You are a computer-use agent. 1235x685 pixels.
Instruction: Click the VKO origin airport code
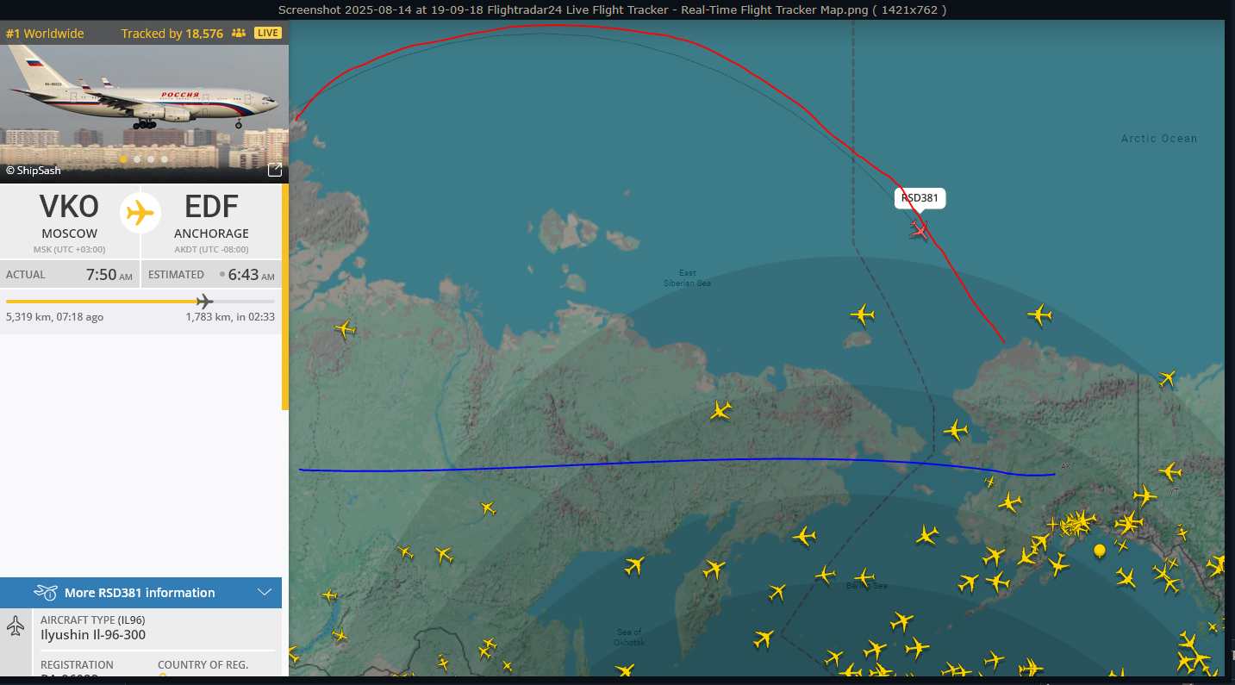point(70,208)
